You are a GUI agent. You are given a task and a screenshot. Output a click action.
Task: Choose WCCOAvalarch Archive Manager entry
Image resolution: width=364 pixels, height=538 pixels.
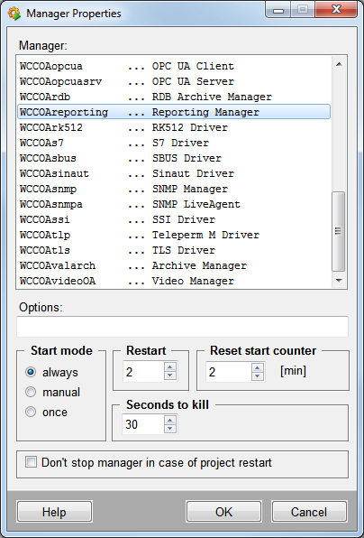(x=174, y=265)
